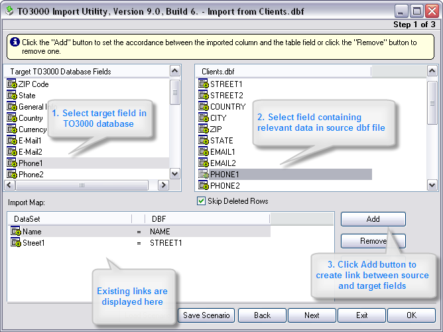Select the highlighted PHONE1 source row
Viewport: 443px width, 332px height.
coord(285,175)
